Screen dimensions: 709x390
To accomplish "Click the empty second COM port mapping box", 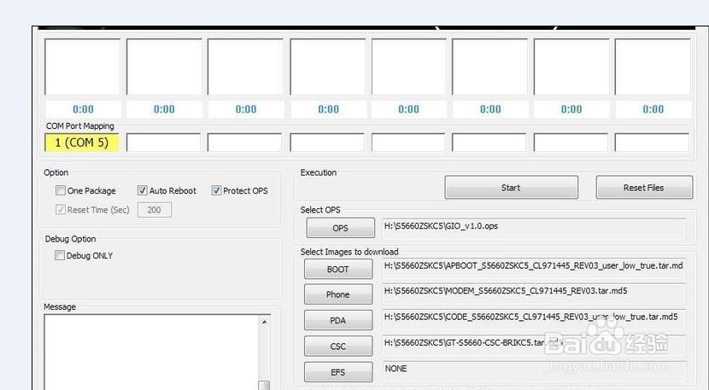I will point(163,143).
